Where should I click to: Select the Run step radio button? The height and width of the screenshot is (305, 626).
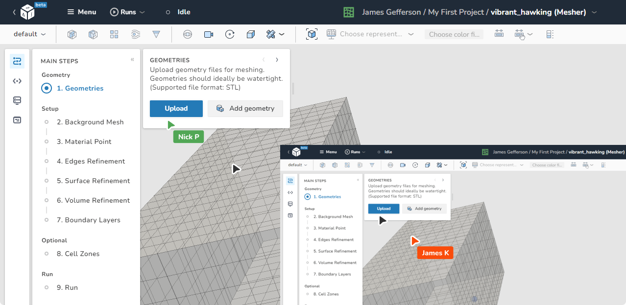pyautogui.click(x=47, y=287)
